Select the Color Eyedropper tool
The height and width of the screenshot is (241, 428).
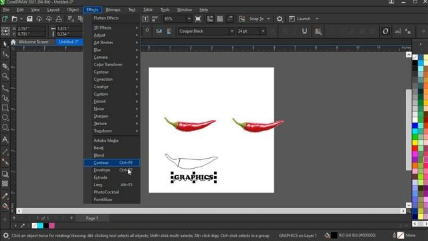tap(5, 195)
